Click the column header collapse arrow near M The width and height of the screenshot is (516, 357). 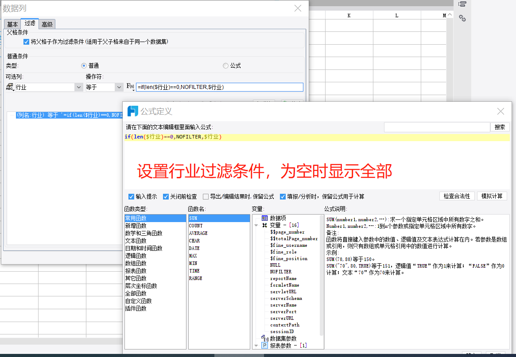coord(450,15)
